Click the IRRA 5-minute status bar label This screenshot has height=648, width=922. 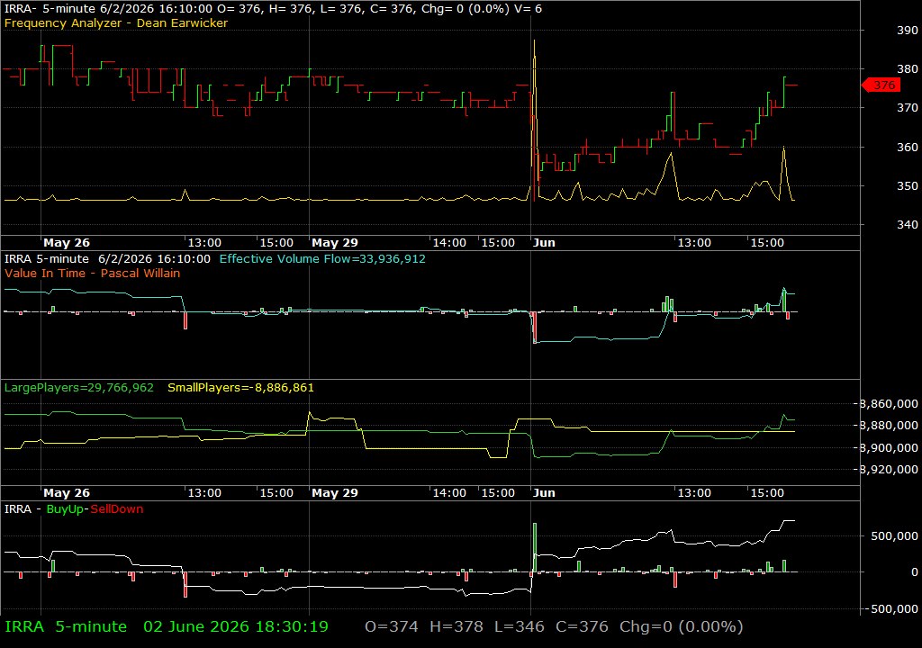tap(66, 626)
